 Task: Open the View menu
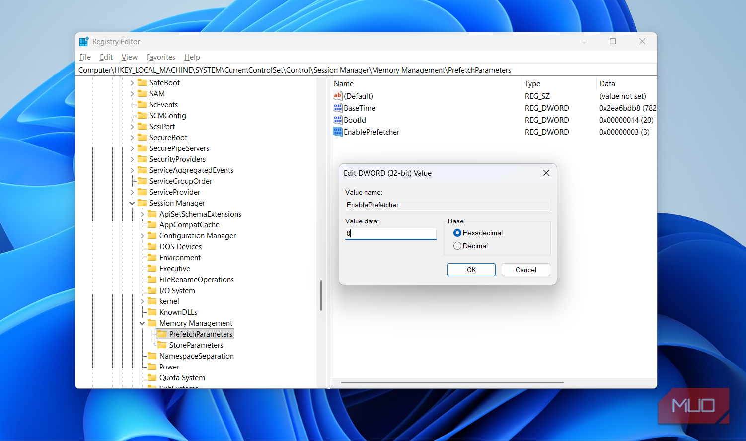[x=130, y=57]
